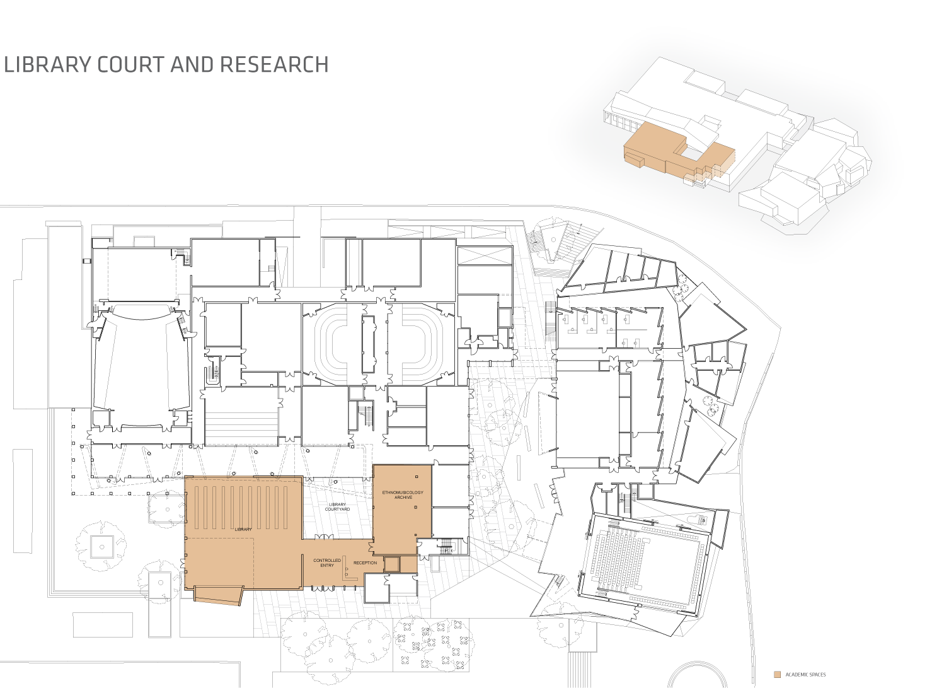Click the 'ACADEMIC SPACES' legend label

805,675
